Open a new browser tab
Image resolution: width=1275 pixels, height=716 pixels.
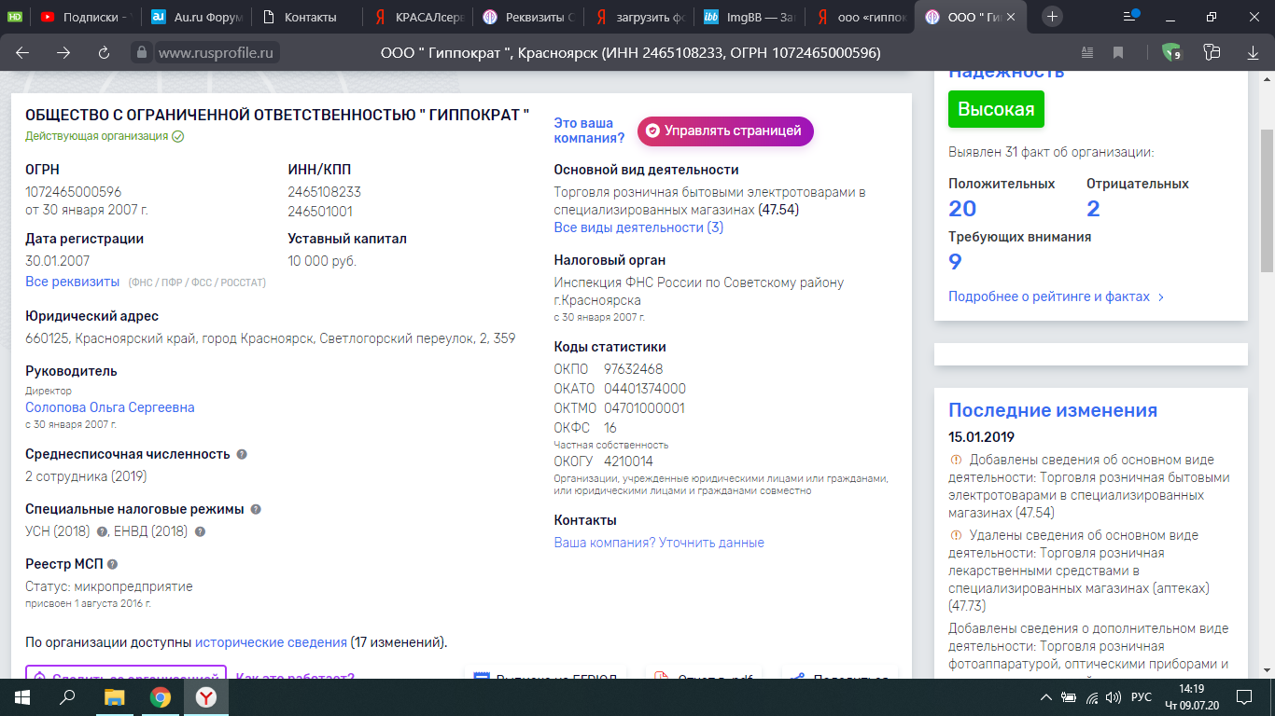click(x=1052, y=16)
